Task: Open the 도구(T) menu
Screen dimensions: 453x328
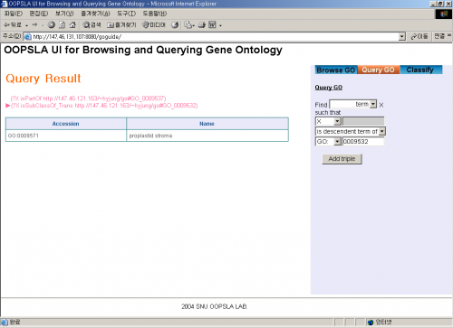Action: click(127, 14)
